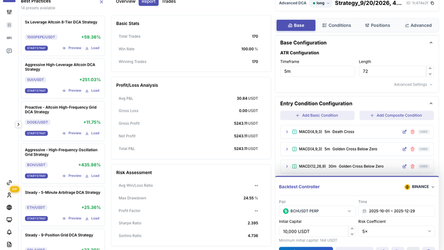The height and width of the screenshot is (250, 444).
Task: Load the 5x Leverage Altcoin 8-Tier strategy
Action: 92,48
